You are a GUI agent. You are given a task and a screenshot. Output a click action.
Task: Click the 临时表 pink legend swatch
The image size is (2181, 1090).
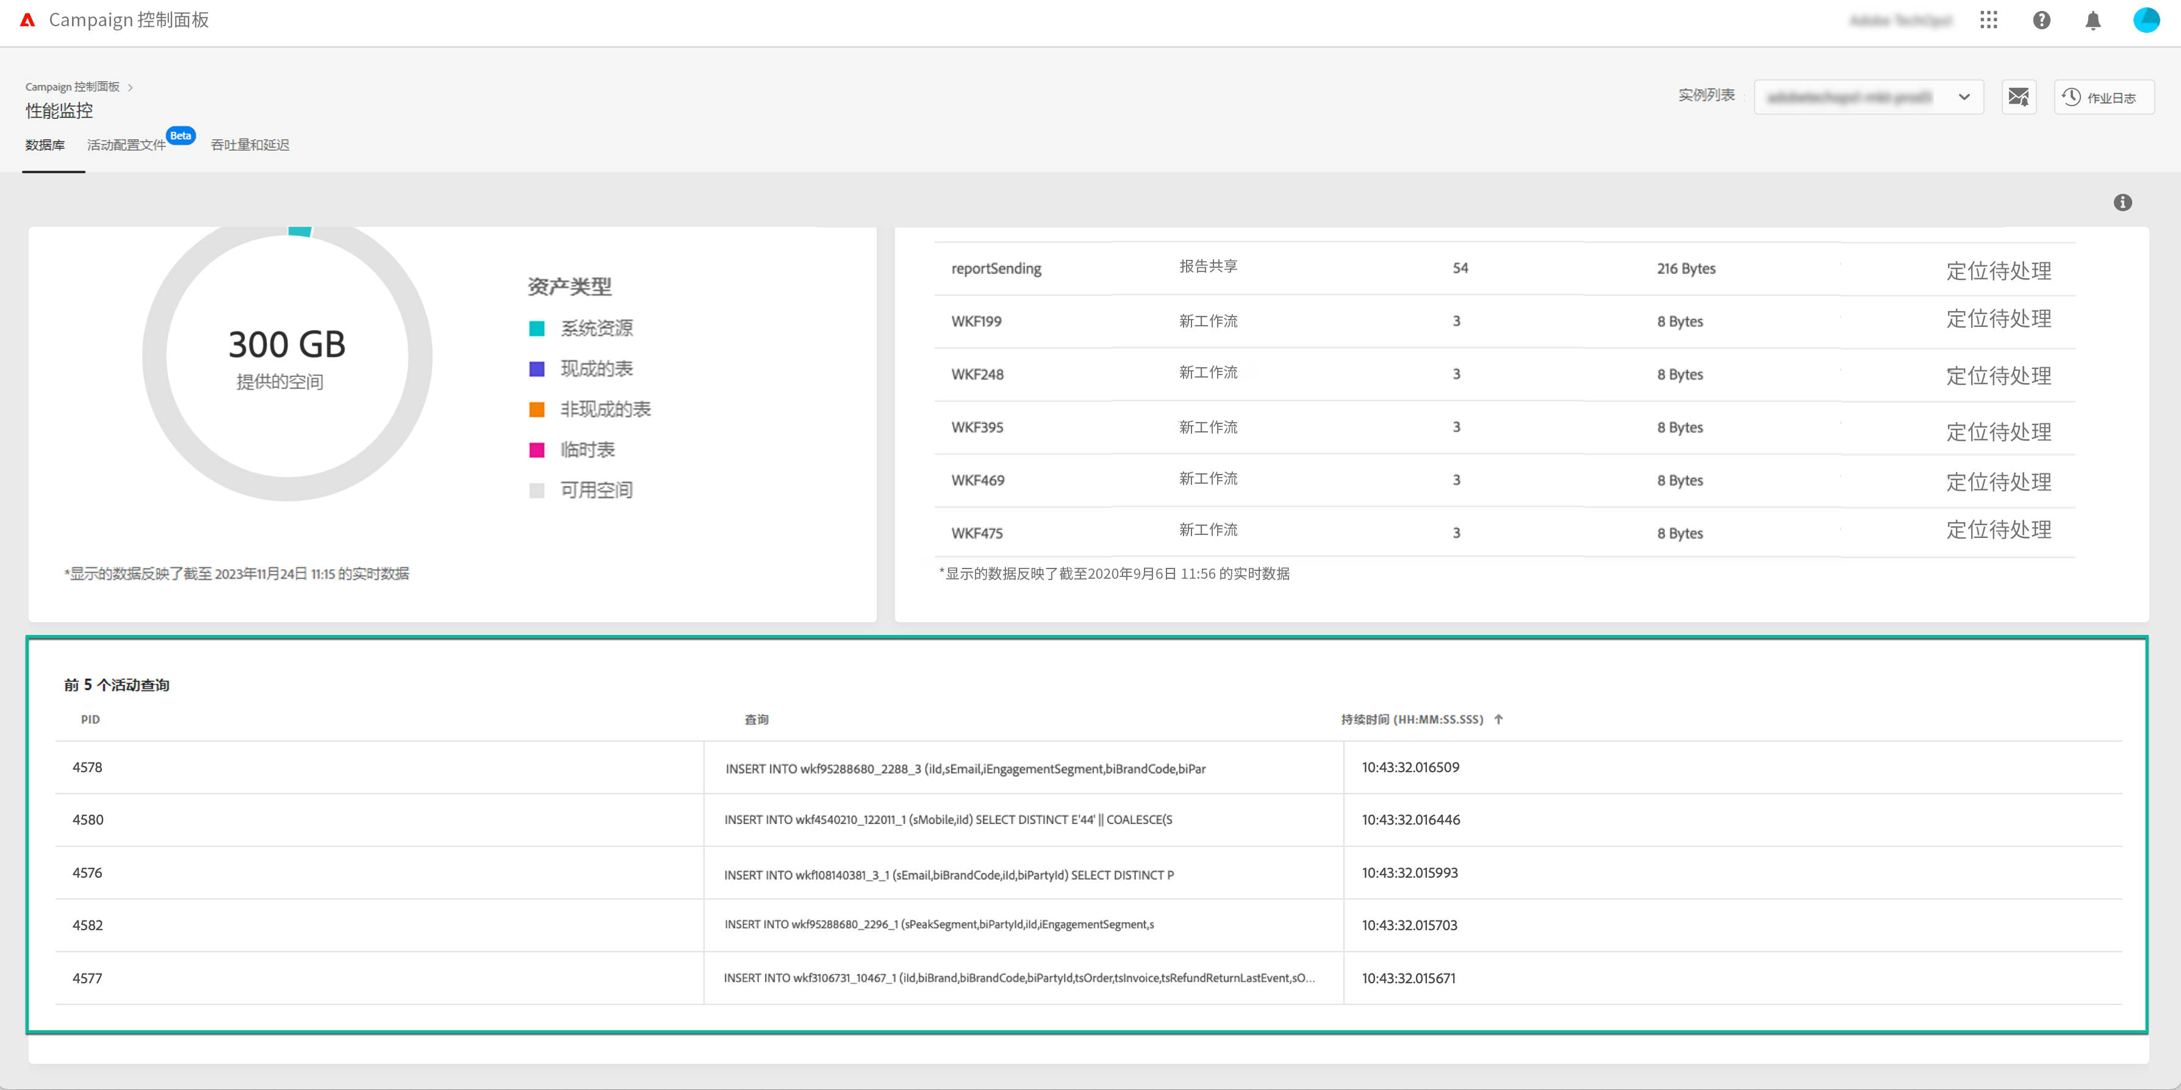(537, 450)
